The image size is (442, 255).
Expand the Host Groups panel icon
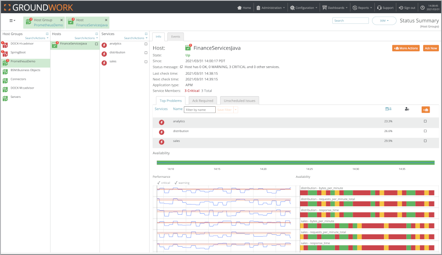[x=47, y=34]
